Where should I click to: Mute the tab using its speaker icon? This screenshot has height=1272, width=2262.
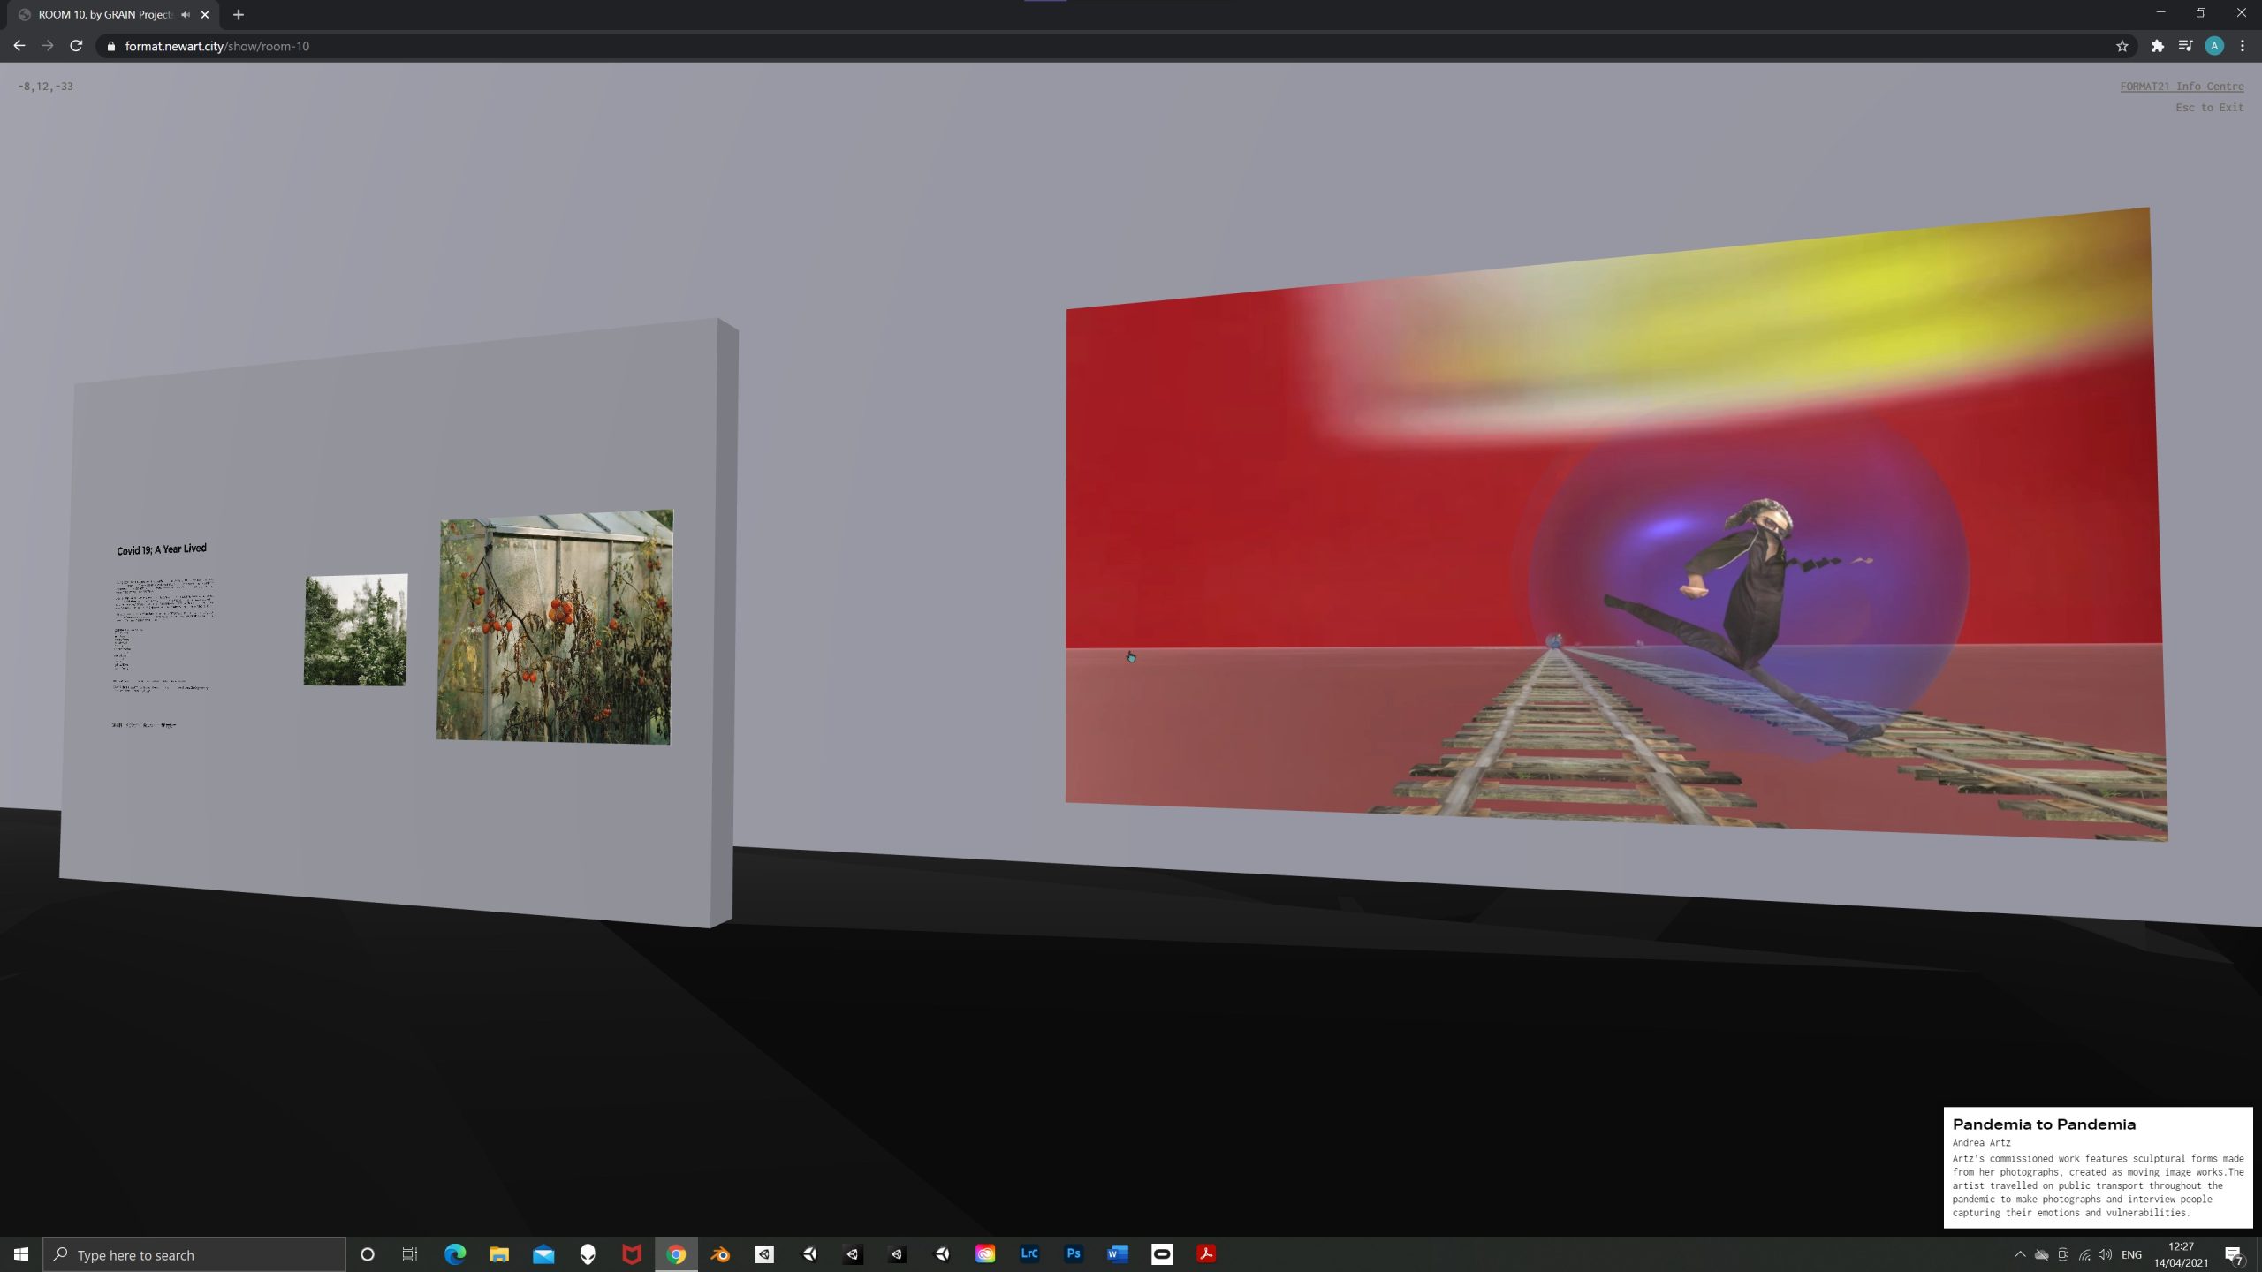(x=186, y=15)
